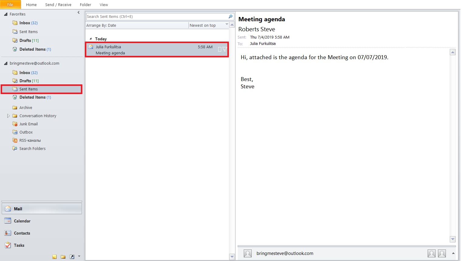Click the sender name Roberts Steve
Image resolution: width=462 pixels, height=261 pixels.
point(257,29)
